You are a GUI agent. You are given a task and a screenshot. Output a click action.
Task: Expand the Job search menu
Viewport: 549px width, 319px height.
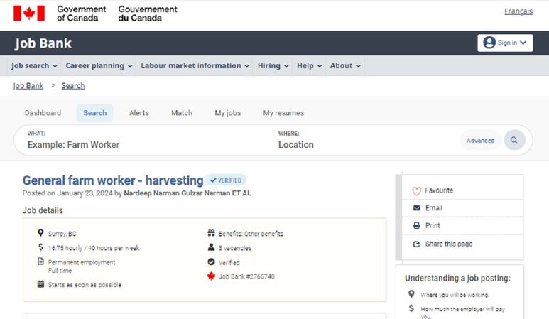pyautogui.click(x=34, y=66)
